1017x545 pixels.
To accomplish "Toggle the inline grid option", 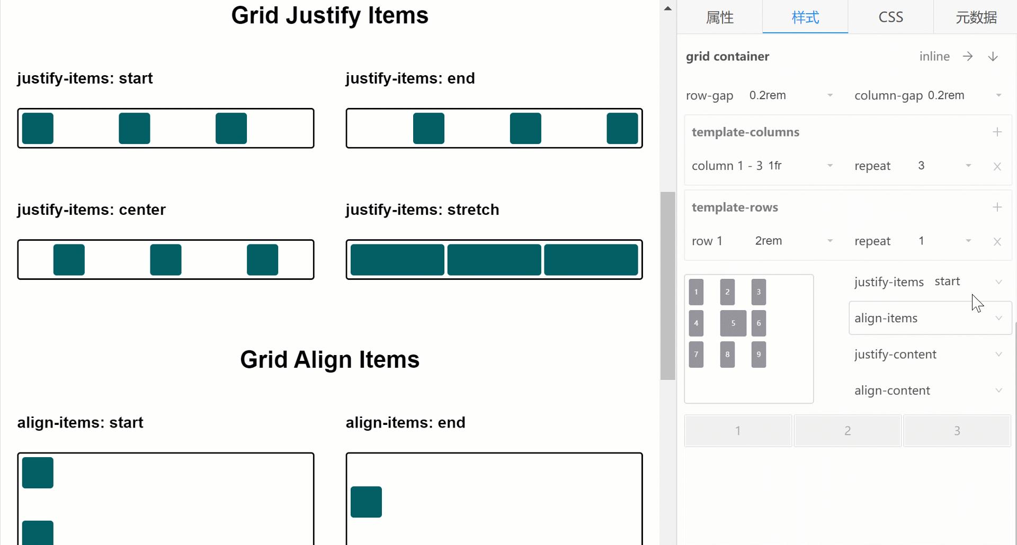I will (934, 56).
